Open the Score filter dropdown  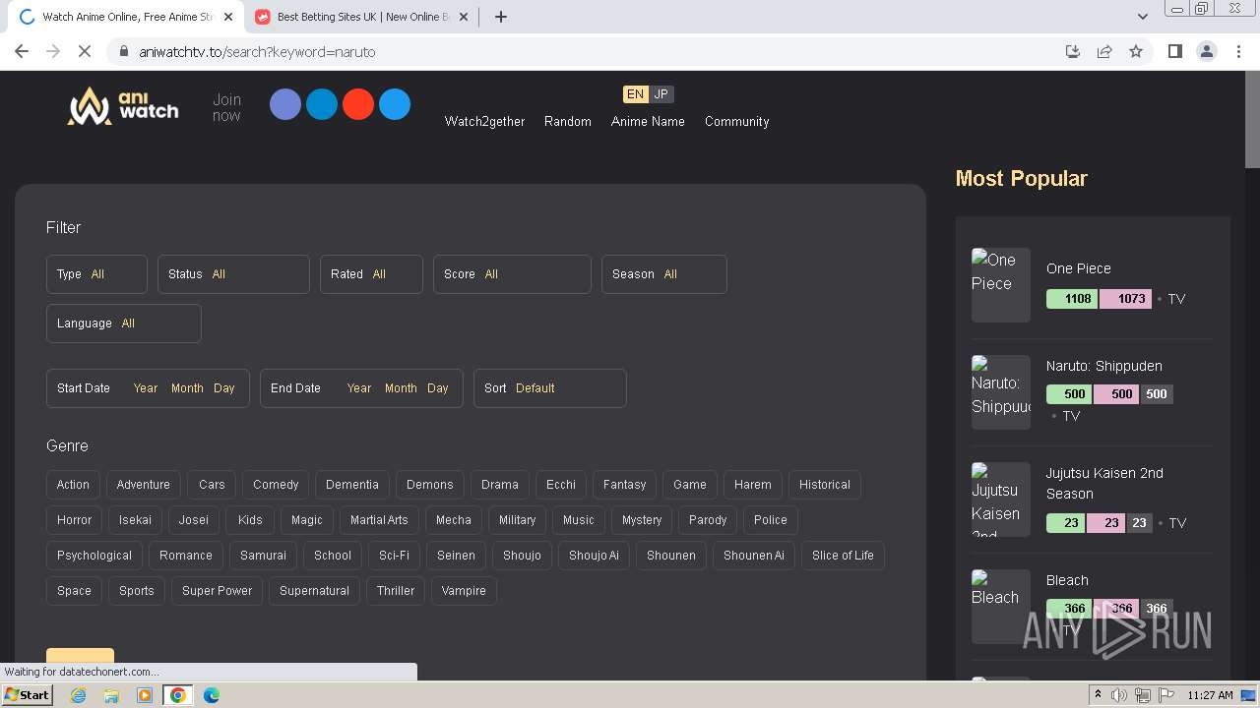(x=512, y=274)
